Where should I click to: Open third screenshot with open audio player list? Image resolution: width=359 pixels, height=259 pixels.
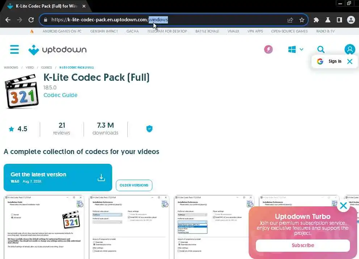coord(214,227)
